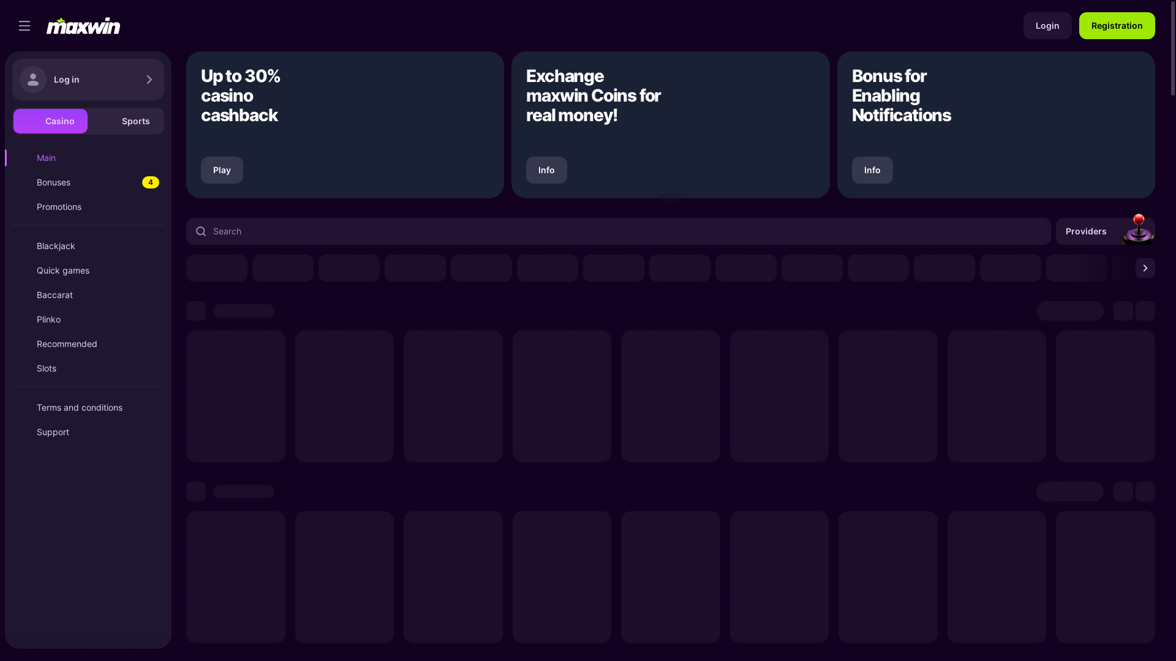Click the Login button
This screenshot has width=1176, height=661.
(x=1047, y=26)
